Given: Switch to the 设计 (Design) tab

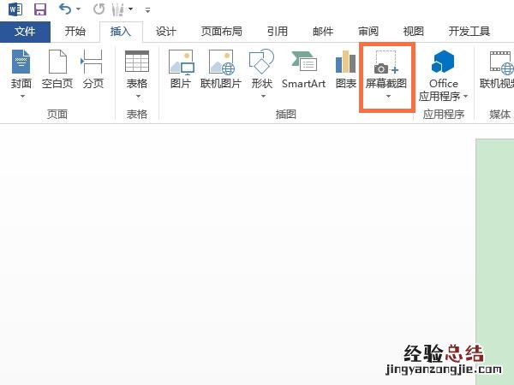Looking at the screenshot, I should [x=166, y=32].
